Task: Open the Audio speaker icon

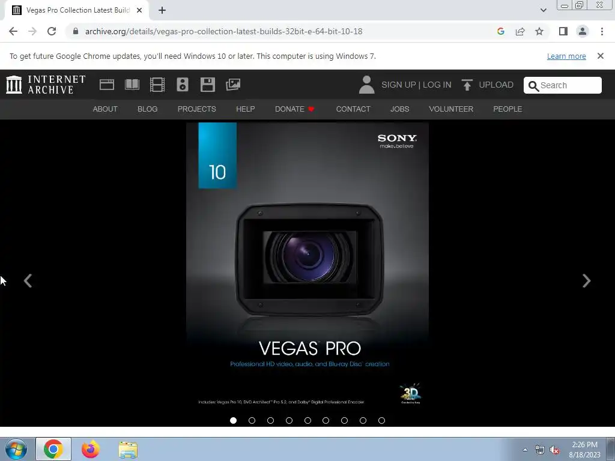Action: point(183,85)
